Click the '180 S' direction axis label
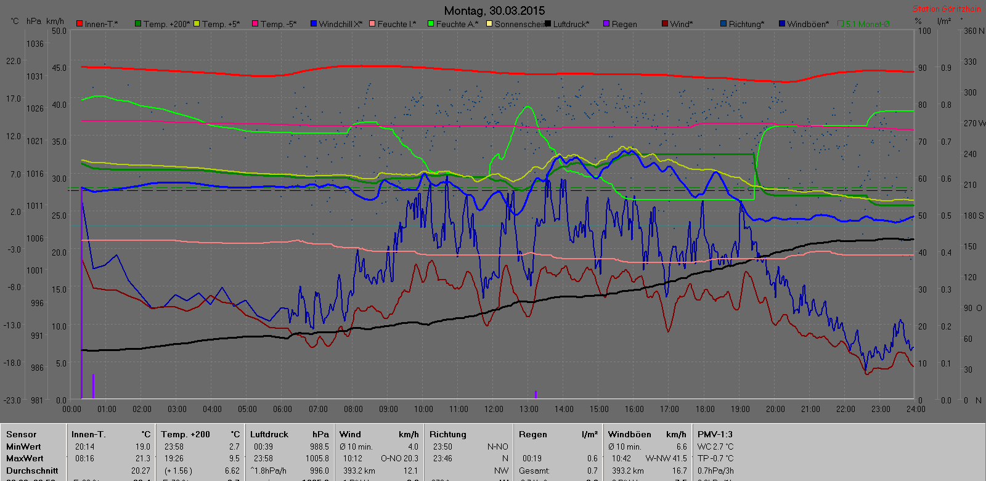Viewport: 986px width, 481px height. click(x=974, y=216)
